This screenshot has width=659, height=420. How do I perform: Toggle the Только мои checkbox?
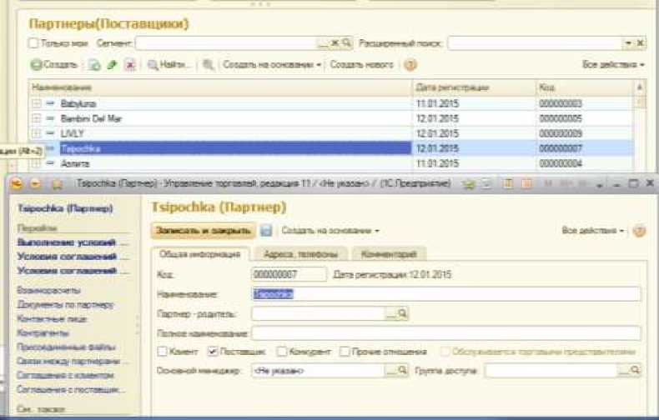click(x=33, y=42)
